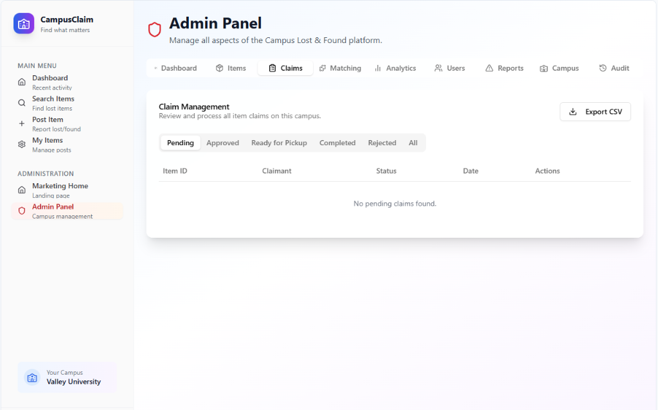Screen dimensions: 658x410
Task: Click the Dashboard home icon in the sidebar
Action: pos(22,82)
